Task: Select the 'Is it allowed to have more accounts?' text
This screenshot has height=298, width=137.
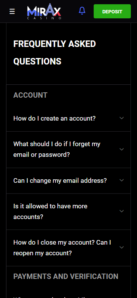Action: 50,211
